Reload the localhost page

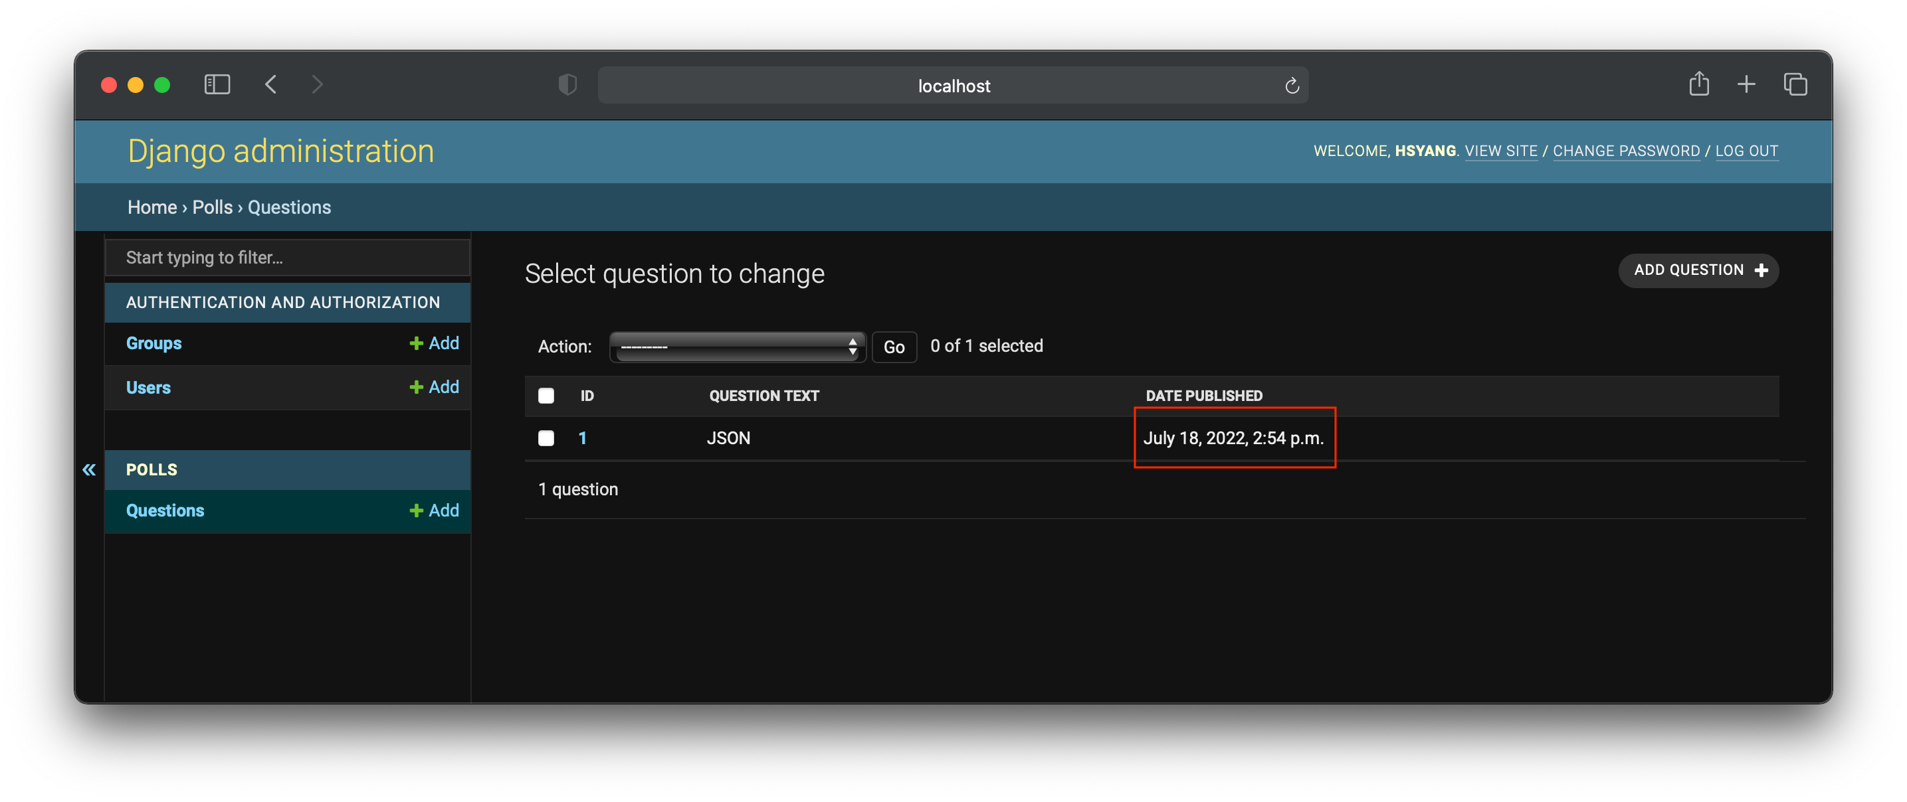[1292, 86]
